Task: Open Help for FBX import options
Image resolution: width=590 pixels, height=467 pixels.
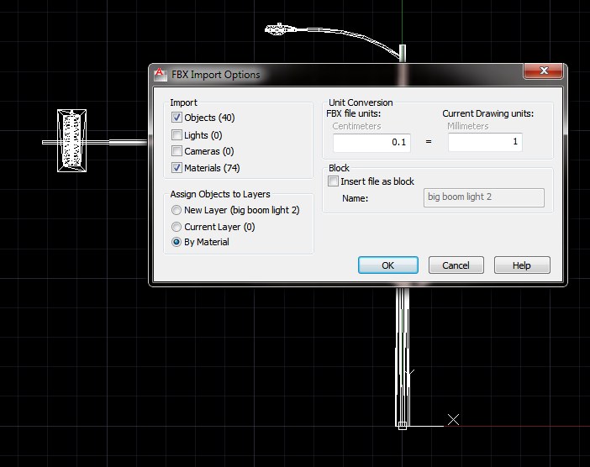Action: tap(522, 265)
